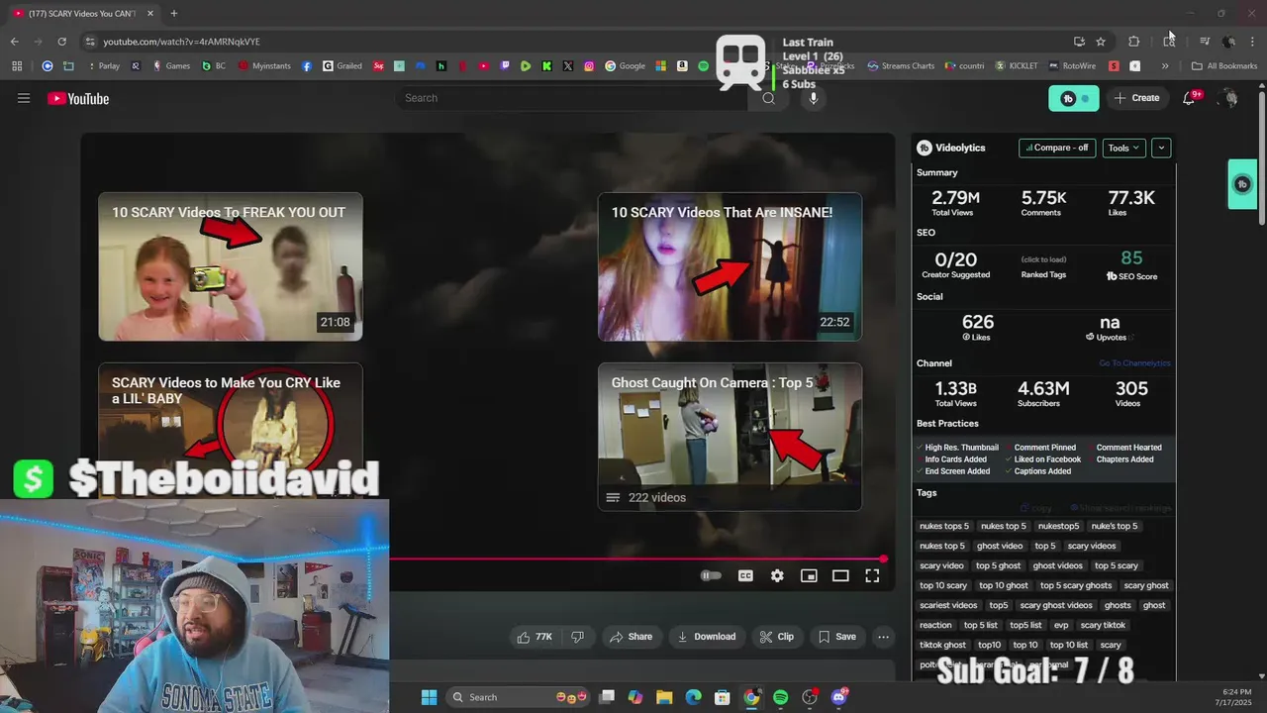Bookmark this page with the star icon

point(1101,42)
